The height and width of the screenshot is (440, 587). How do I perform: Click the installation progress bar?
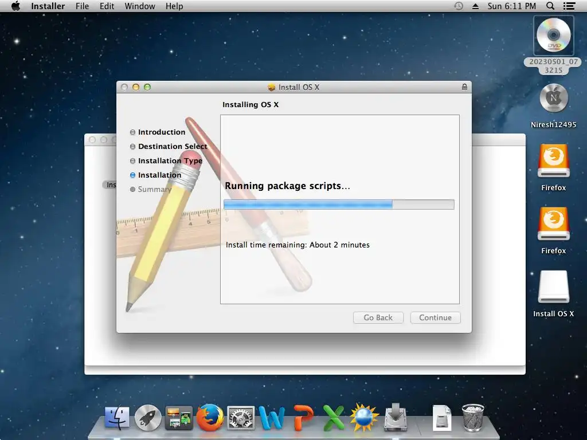[339, 205]
